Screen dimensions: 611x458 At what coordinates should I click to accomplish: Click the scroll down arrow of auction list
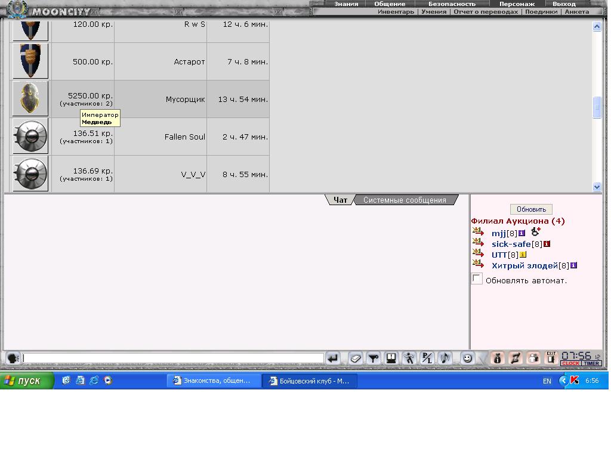[597, 187]
